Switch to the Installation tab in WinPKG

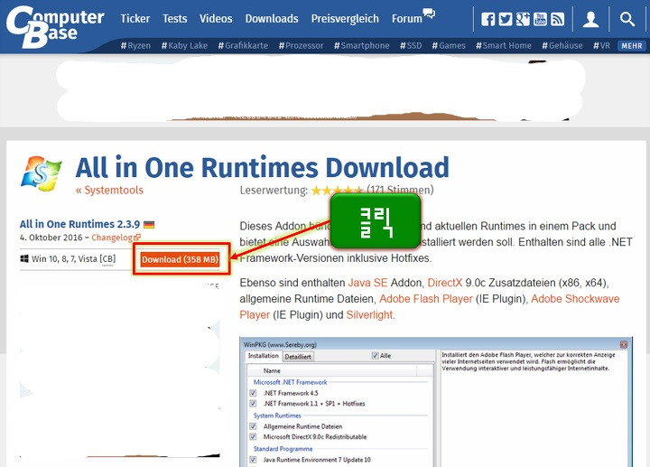coord(264,356)
